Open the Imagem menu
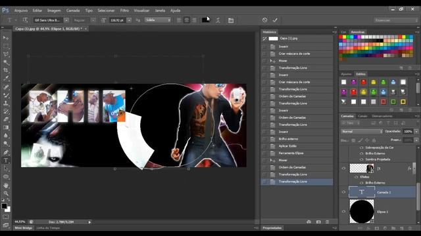 pos(54,10)
